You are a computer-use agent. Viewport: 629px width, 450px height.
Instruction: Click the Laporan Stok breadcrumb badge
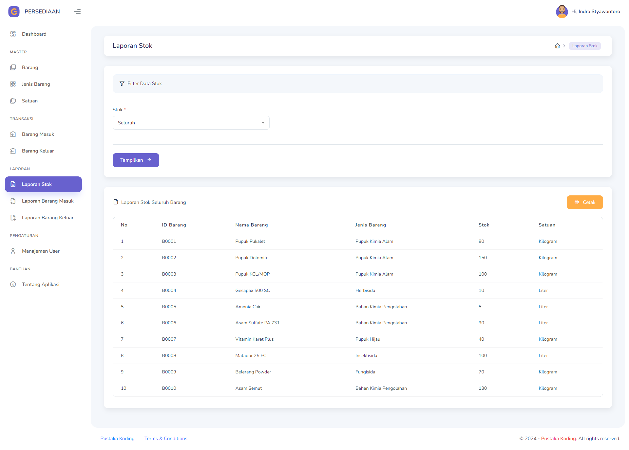585,46
